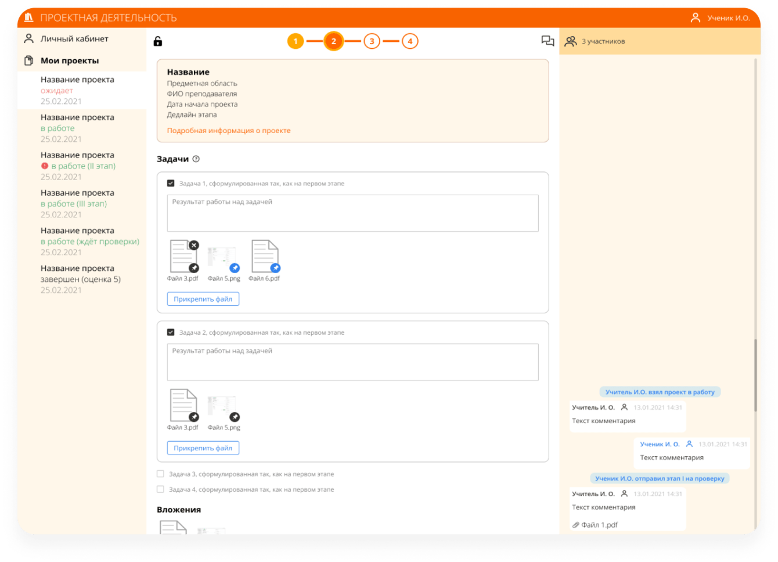Screen dimensions: 778x562
Task: Remove Файл 3.pdf using its X badge in task 1
Action: (194, 245)
